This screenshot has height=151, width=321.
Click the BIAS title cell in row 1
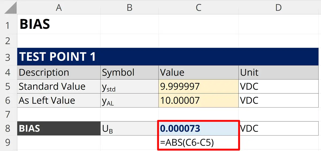coord(59,24)
